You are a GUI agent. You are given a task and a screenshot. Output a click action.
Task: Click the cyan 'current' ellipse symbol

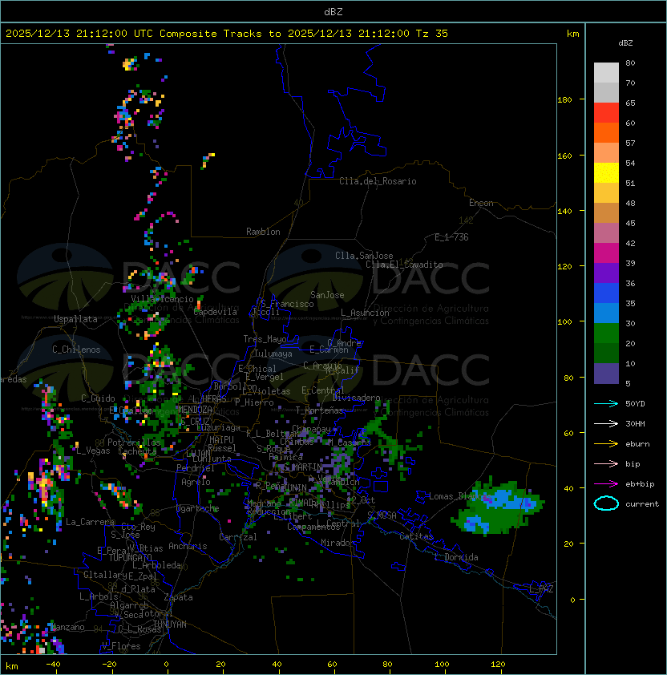[x=606, y=503]
